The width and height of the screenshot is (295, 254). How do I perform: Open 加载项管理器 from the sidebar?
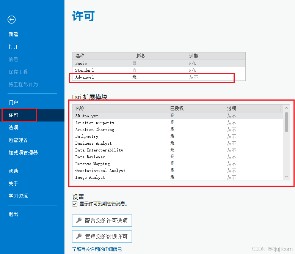[x=23, y=153]
